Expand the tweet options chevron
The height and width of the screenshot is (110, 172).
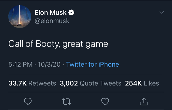coord(162,12)
